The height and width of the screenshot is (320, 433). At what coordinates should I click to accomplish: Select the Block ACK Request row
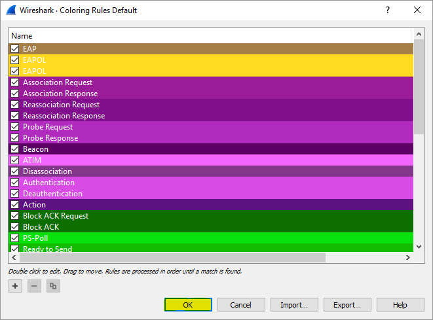[211, 215]
